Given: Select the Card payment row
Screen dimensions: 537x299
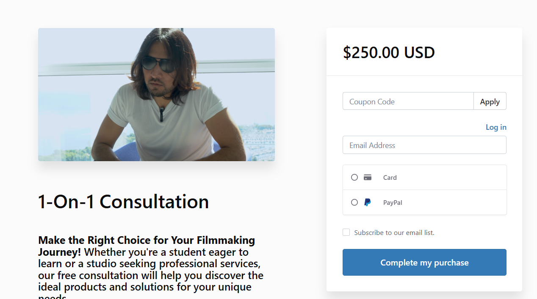Looking at the screenshot, I should click(424, 177).
